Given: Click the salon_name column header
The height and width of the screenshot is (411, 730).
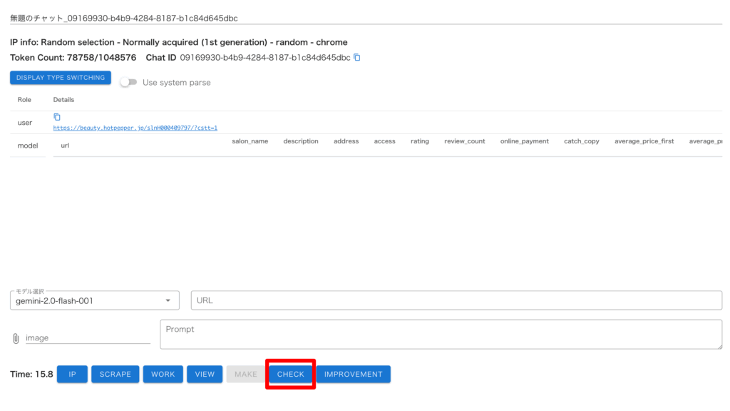Looking at the screenshot, I should pos(250,141).
